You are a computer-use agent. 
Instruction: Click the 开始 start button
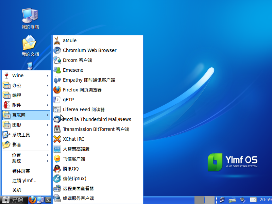coord(14,200)
